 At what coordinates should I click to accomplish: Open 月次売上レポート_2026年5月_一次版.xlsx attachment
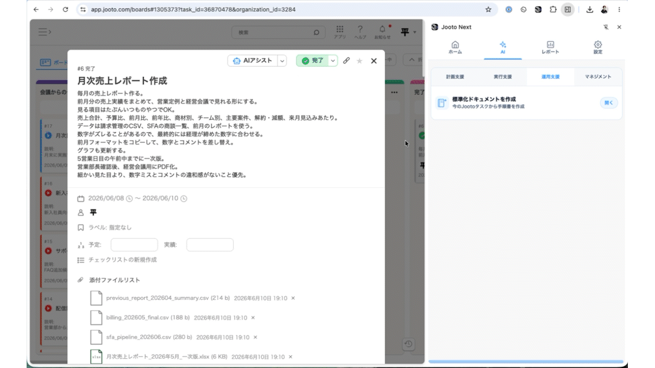pos(166,357)
